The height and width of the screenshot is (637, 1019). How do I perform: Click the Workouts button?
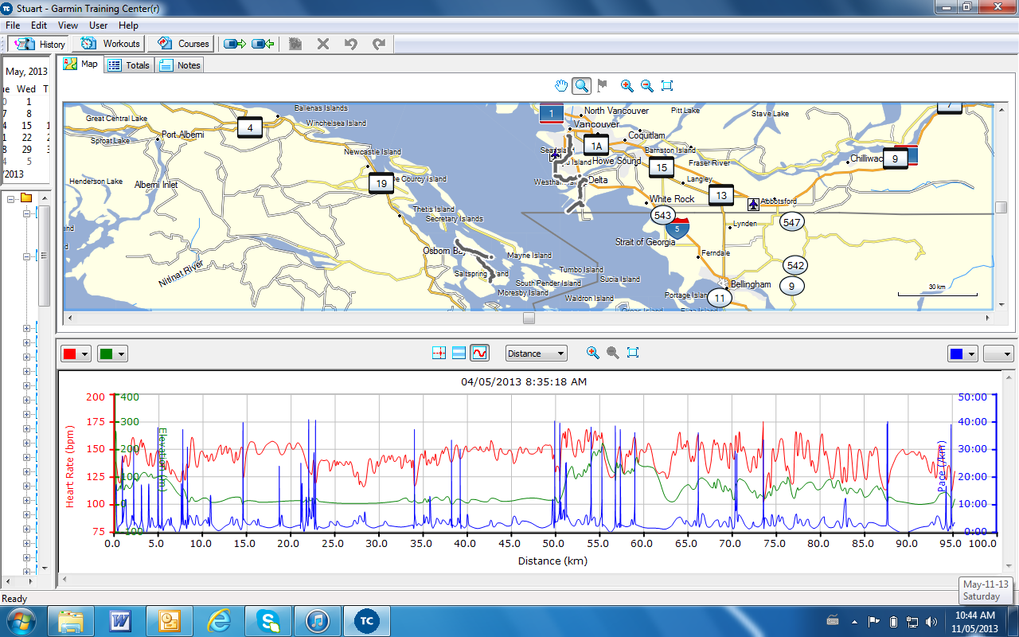coord(111,44)
